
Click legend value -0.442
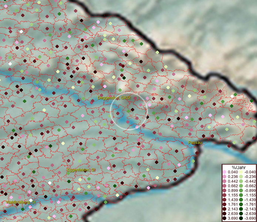250,181
